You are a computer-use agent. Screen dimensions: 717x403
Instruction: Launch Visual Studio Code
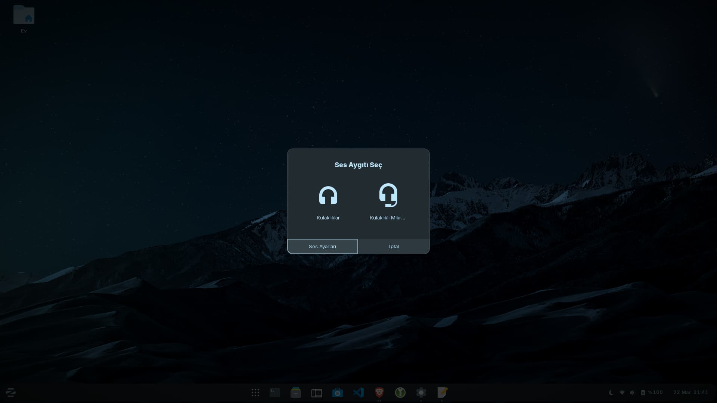tap(358, 393)
